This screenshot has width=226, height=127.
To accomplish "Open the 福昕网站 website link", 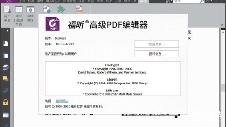I will click(x=62, y=101).
